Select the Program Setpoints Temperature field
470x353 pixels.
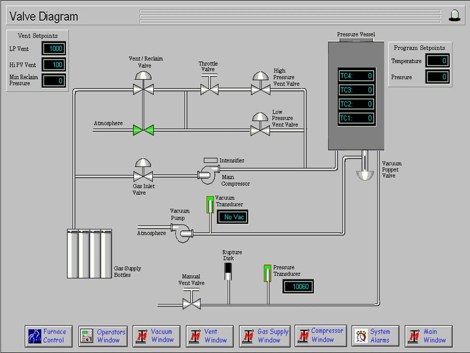tap(438, 61)
